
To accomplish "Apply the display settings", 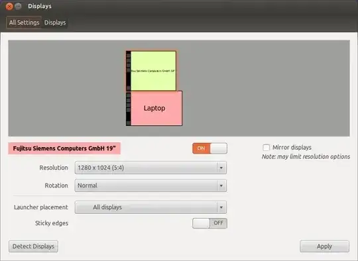I will [x=324, y=246].
